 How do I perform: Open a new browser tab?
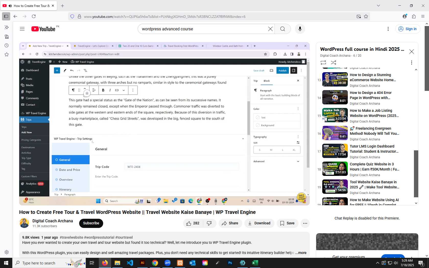(63, 6)
